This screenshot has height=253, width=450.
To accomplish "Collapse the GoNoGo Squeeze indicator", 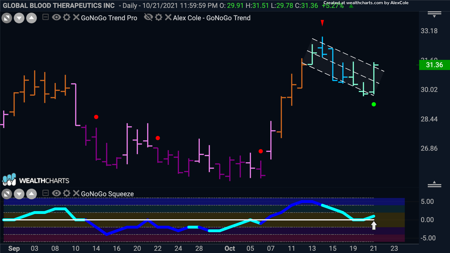I will point(45,193).
